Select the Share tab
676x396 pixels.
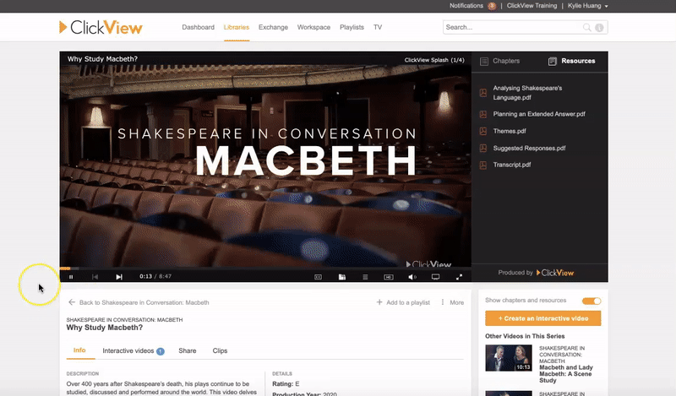pyautogui.click(x=187, y=350)
